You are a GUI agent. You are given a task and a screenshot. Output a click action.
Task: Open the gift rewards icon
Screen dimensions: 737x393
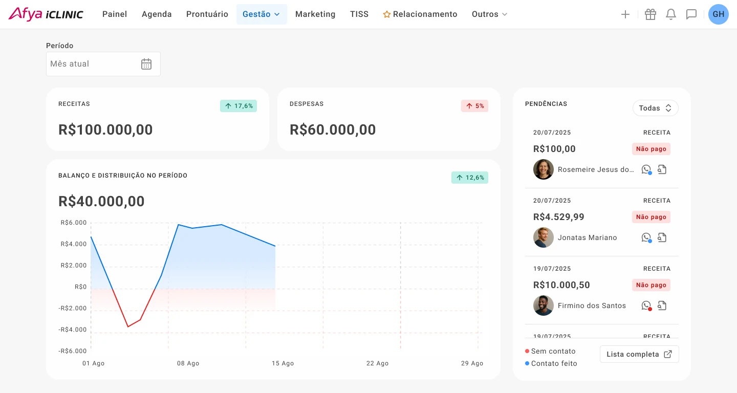651,14
